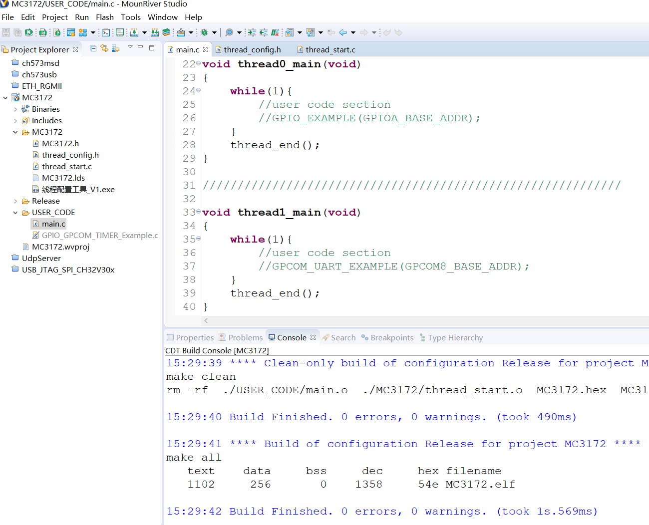The image size is (649, 525).
Task: Click the magnifier Search toolbar icon
Action: coord(229,32)
